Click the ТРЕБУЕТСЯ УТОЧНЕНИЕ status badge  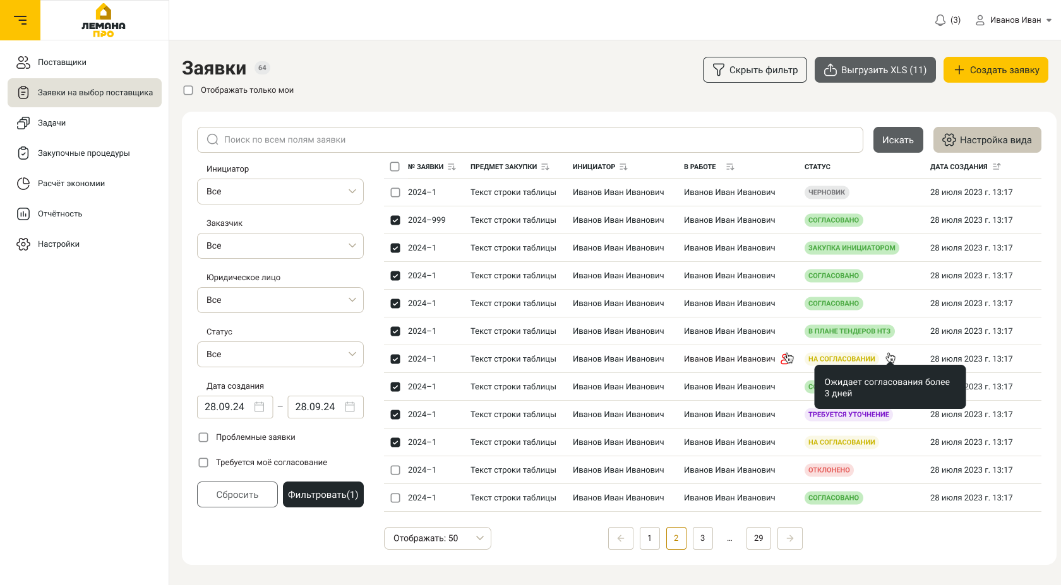point(849,415)
